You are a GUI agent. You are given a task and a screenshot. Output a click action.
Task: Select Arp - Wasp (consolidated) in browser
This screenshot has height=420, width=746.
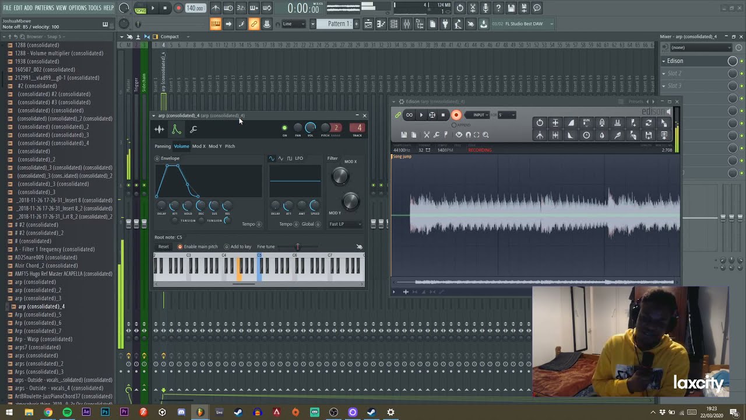43,339
